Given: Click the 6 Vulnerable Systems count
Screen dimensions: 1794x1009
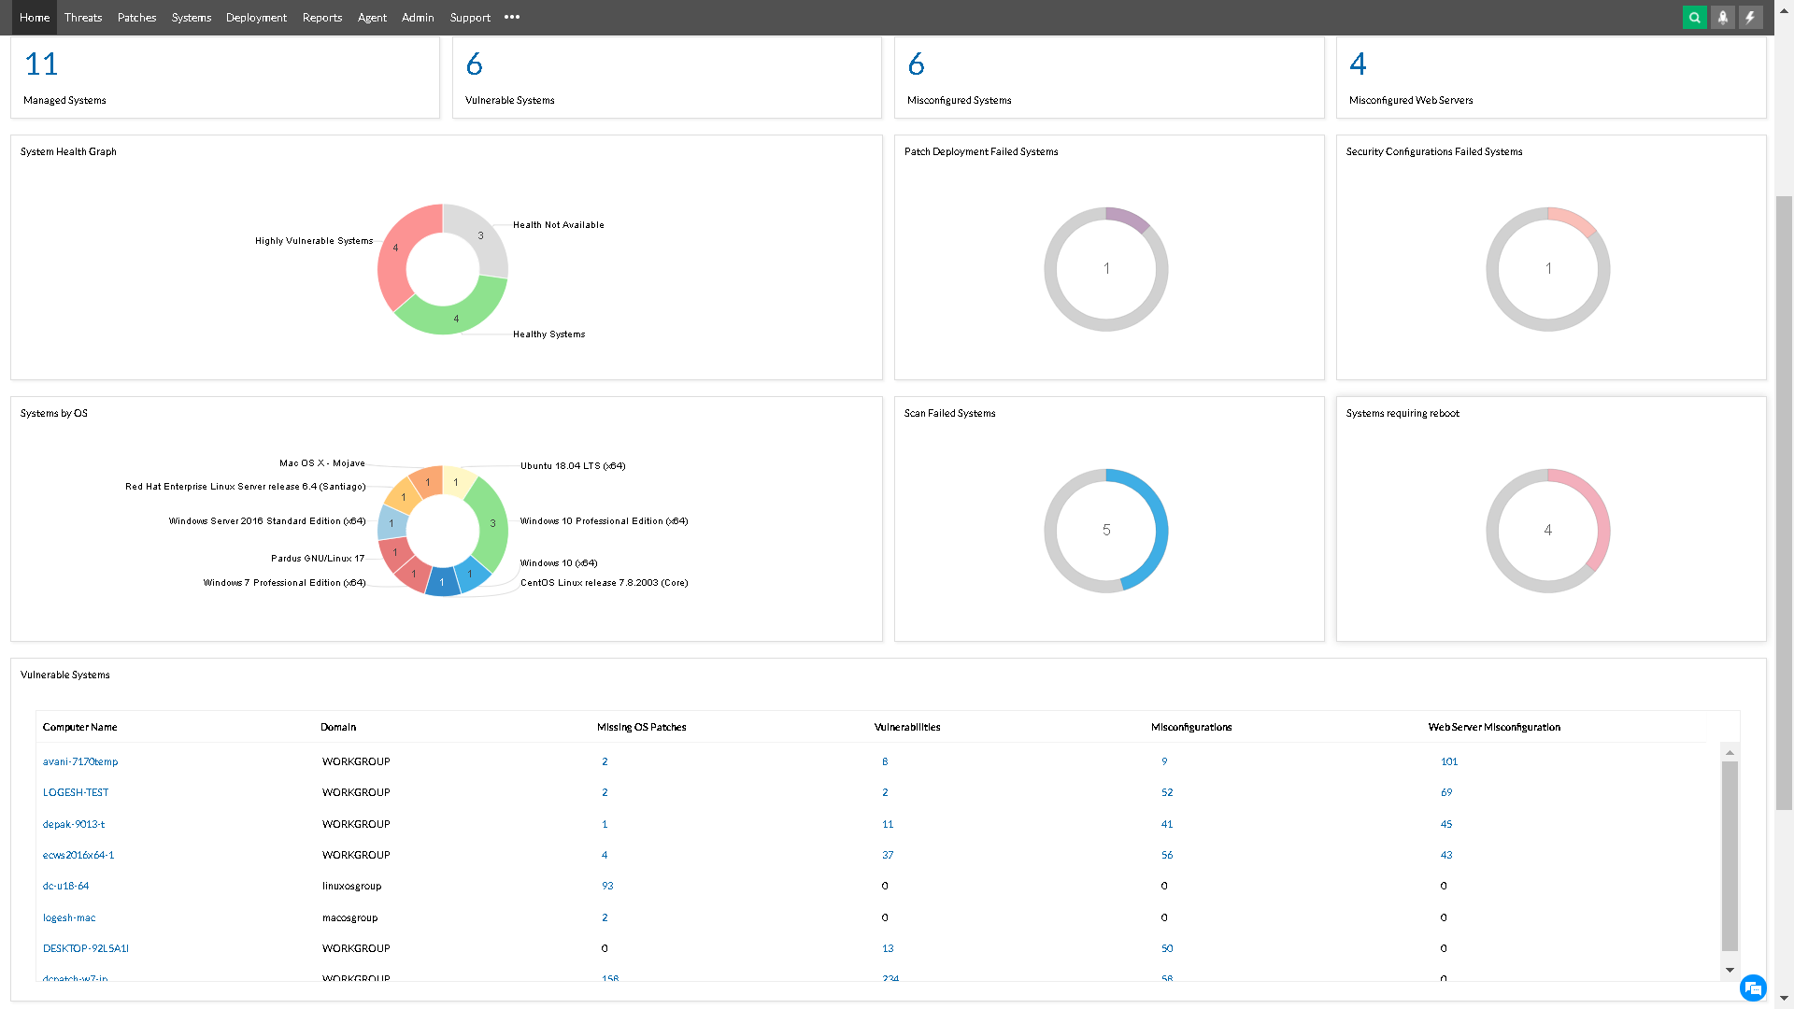Looking at the screenshot, I should [x=474, y=64].
